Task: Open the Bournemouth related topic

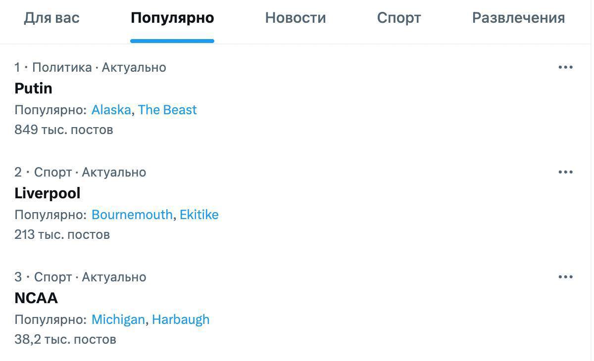Action: 132,215
